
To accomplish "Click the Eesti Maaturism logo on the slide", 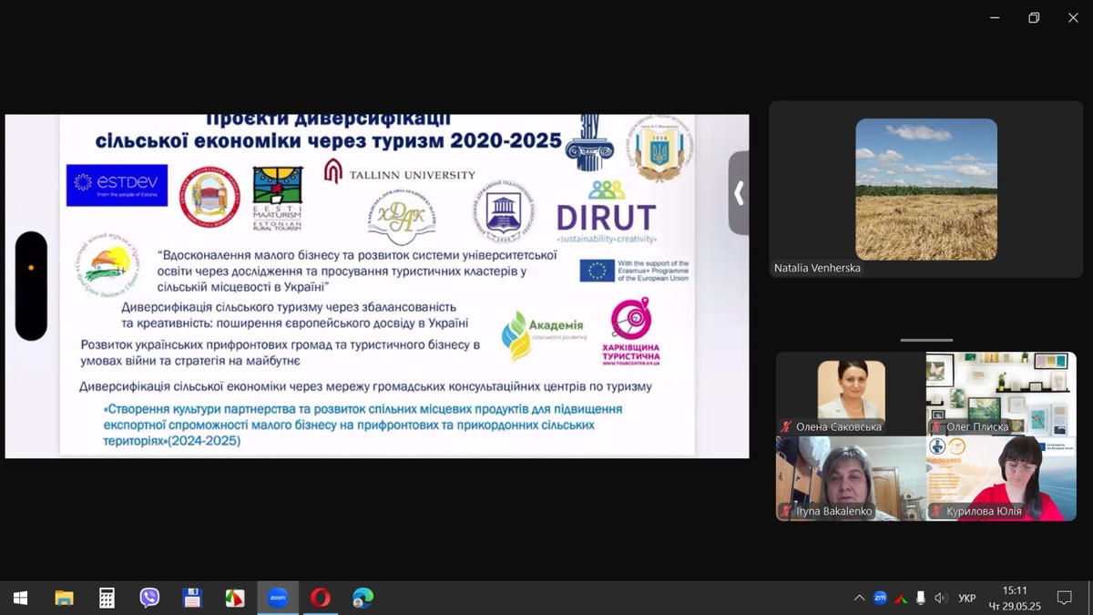I will pyautogui.click(x=278, y=198).
